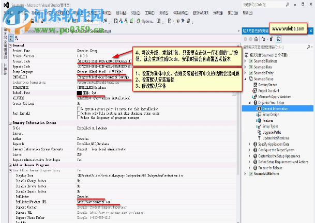The width and height of the screenshot is (315, 223).
Task: Check 'No system restore point is saved' option
Action: [79, 109]
